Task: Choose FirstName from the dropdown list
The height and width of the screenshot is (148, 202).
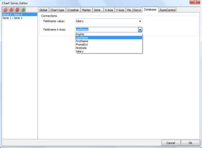Action: pos(81,41)
